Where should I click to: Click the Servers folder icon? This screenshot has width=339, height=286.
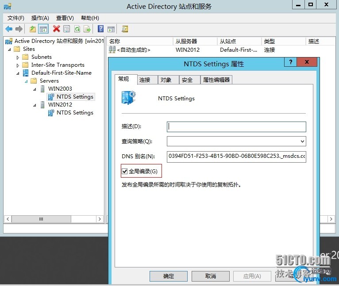coord(34,81)
